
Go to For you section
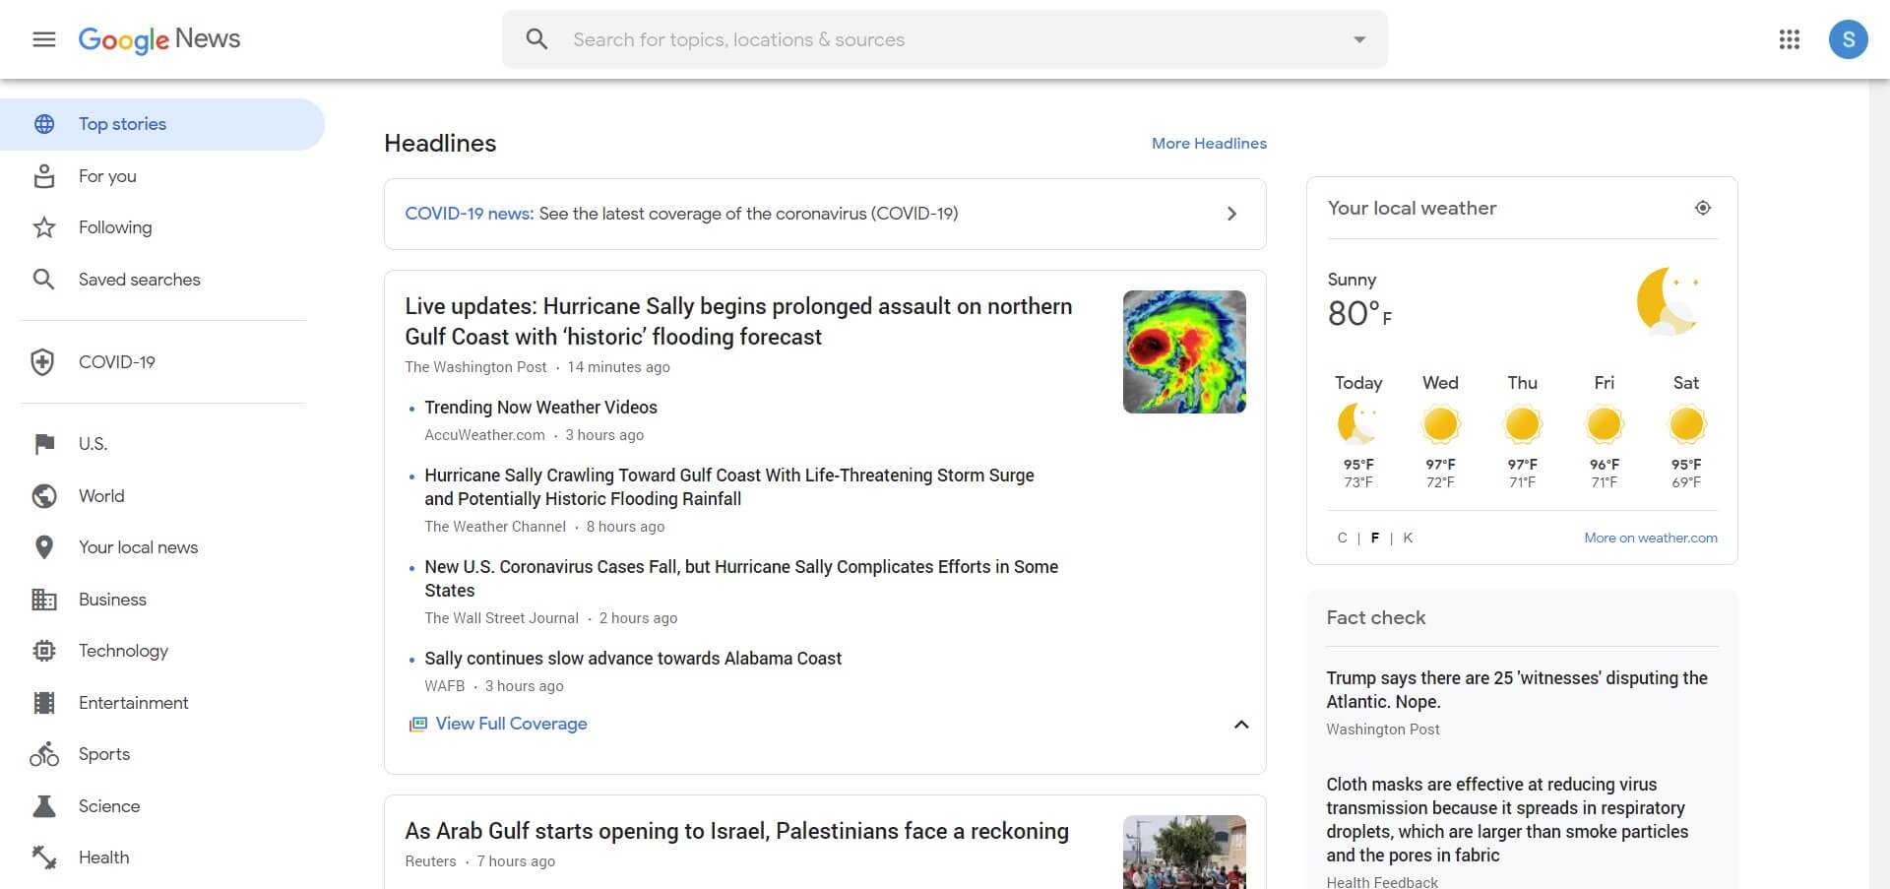[x=107, y=176]
